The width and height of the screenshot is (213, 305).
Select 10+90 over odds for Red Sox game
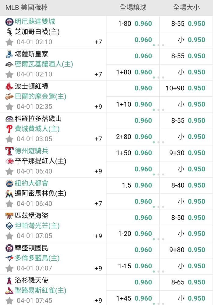click(186, 88)
